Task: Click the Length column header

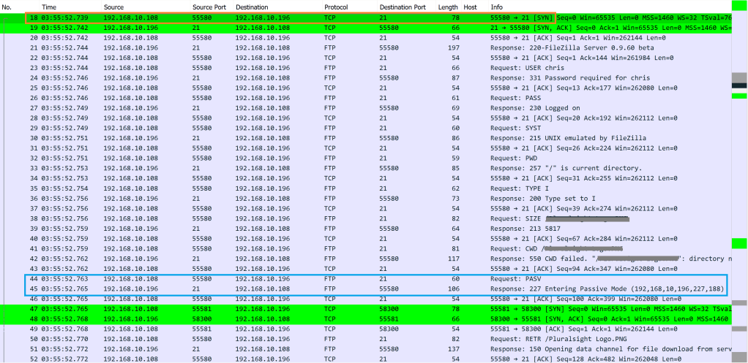Action: (447, 7)
